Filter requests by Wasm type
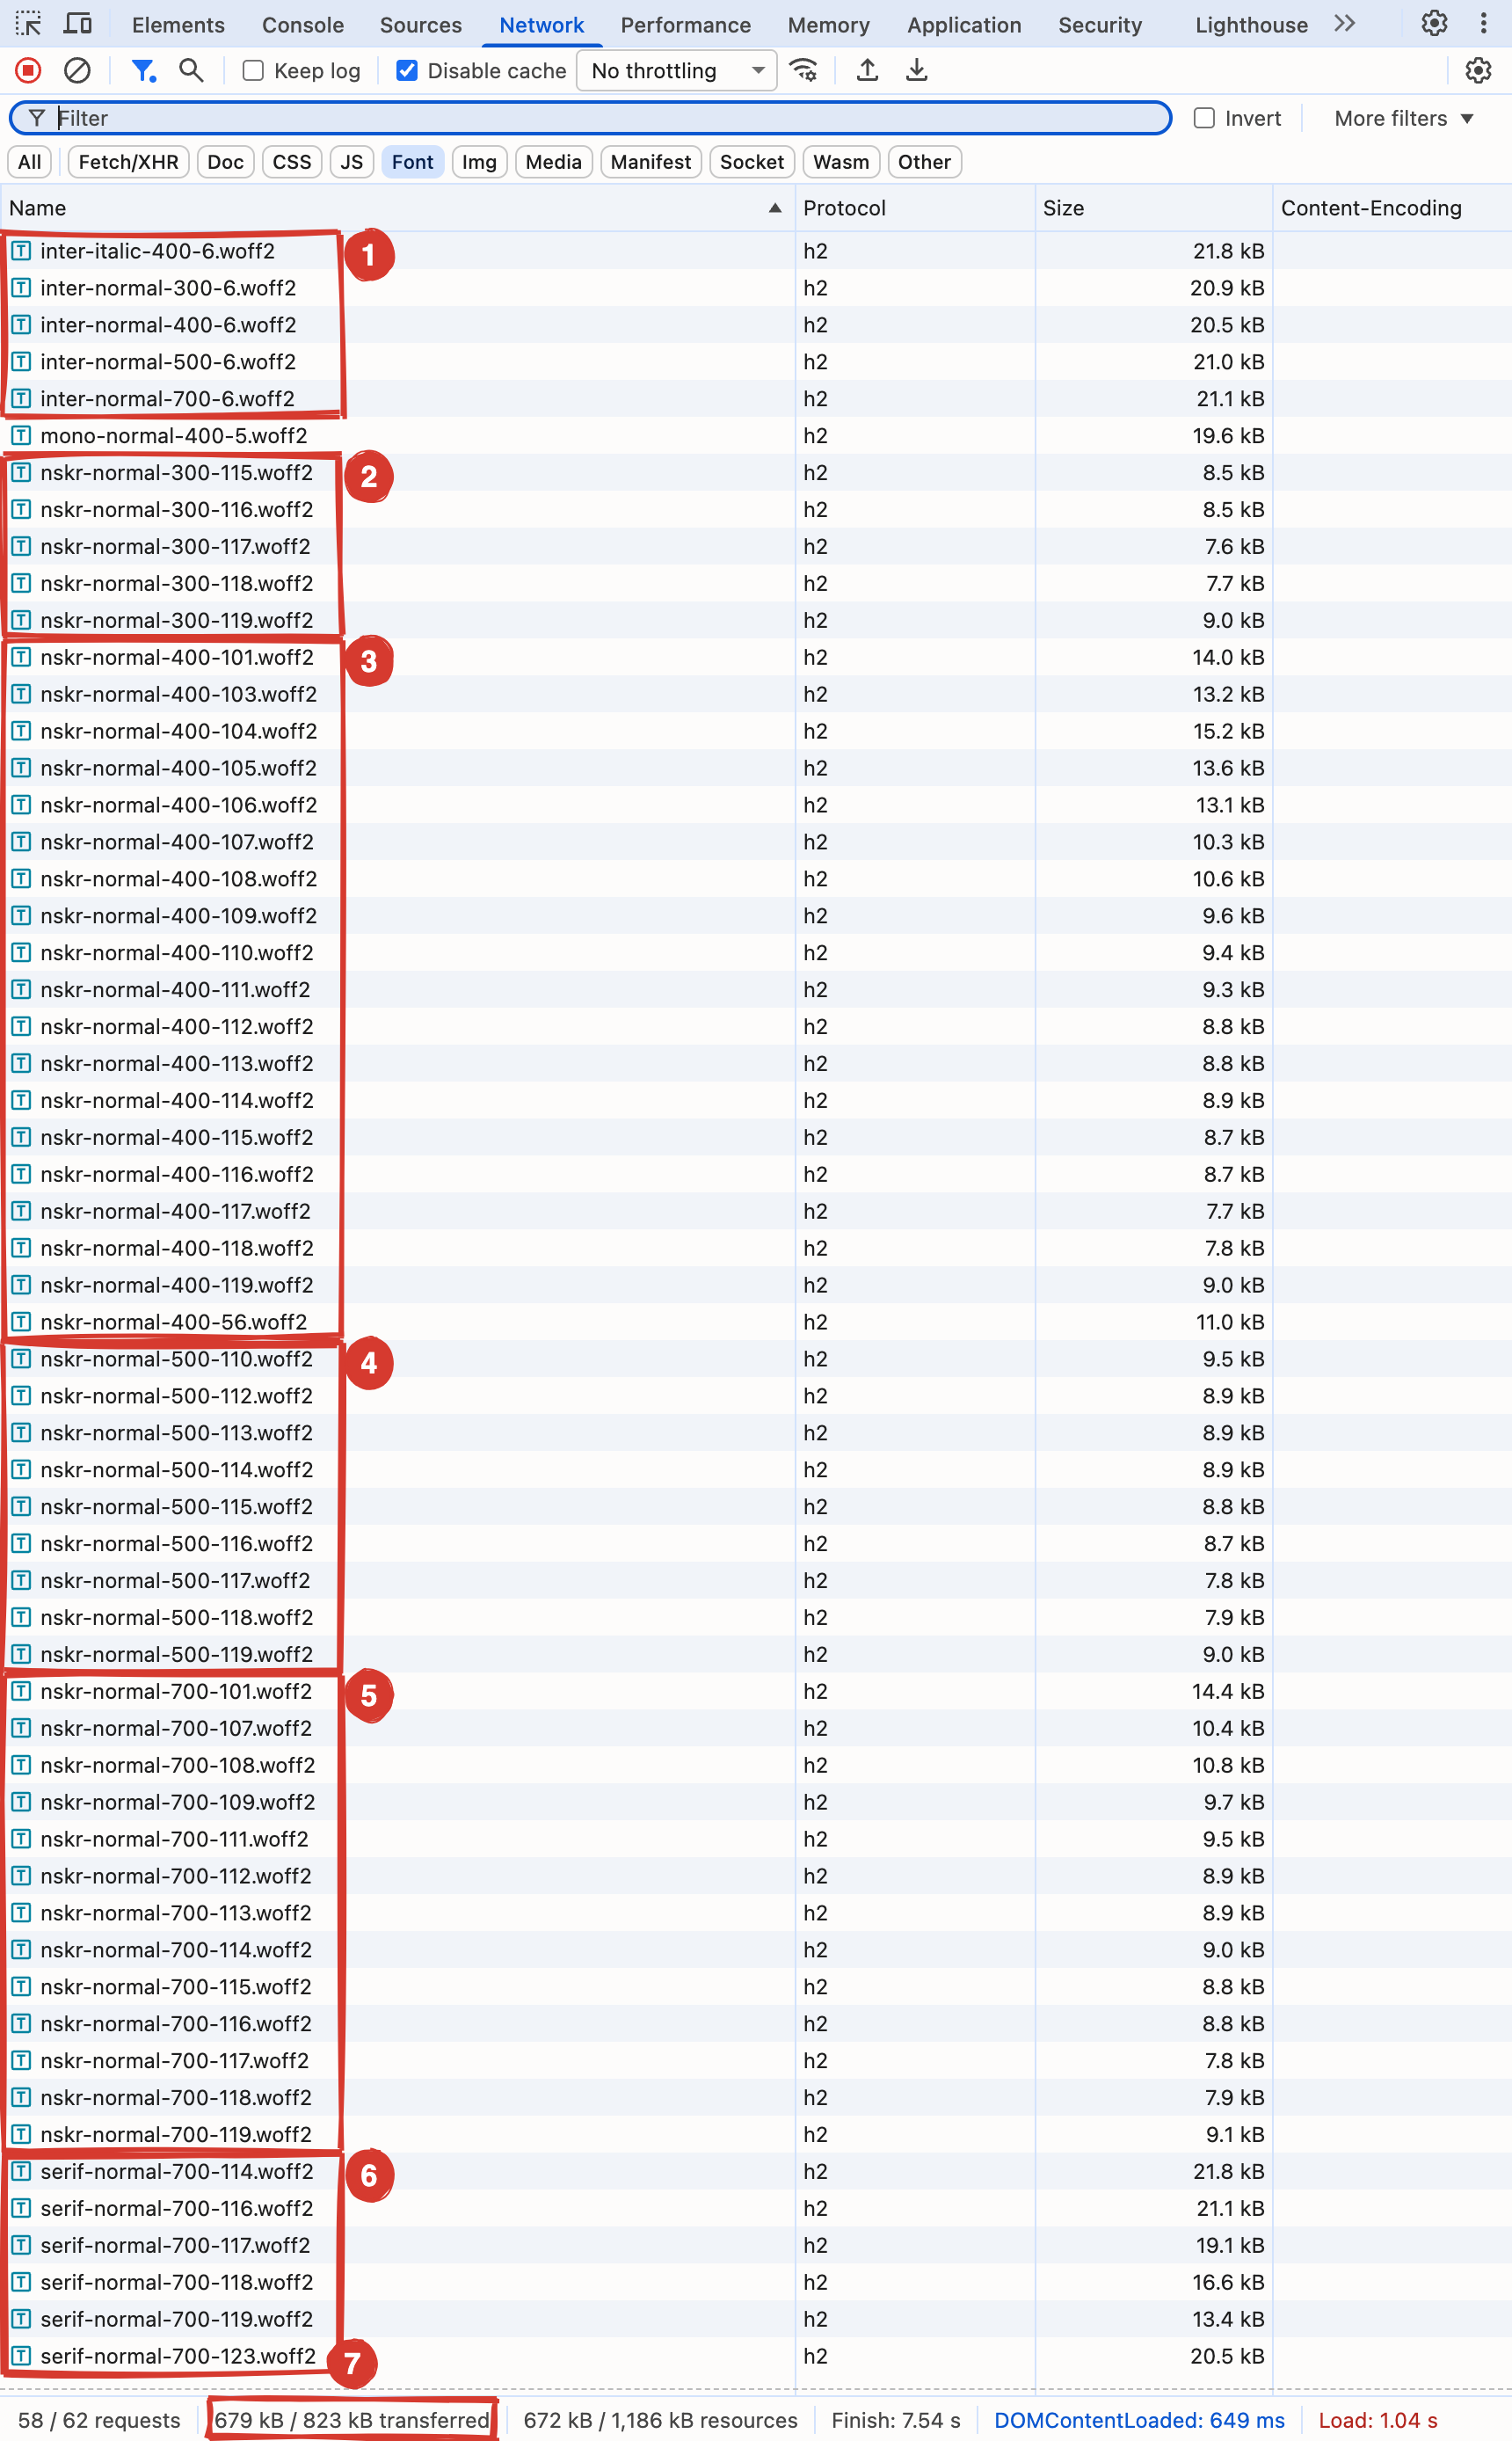Screen dimensions: 1512x2441 click(x=841, y=162)
